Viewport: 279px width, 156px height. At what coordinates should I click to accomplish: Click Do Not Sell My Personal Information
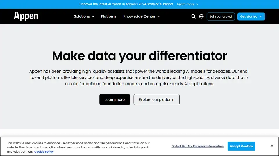click(x=198, y=146)
